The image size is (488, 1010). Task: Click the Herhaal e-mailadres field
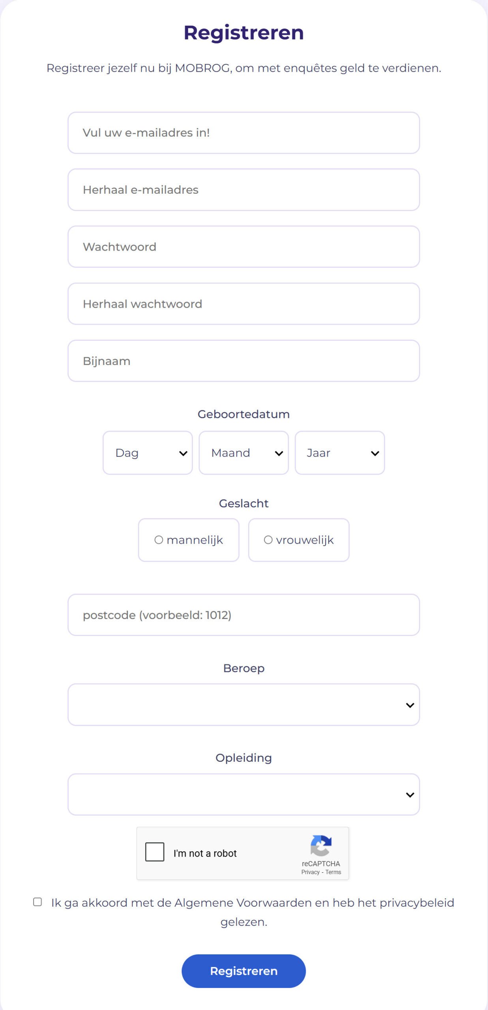coord(243,190)
